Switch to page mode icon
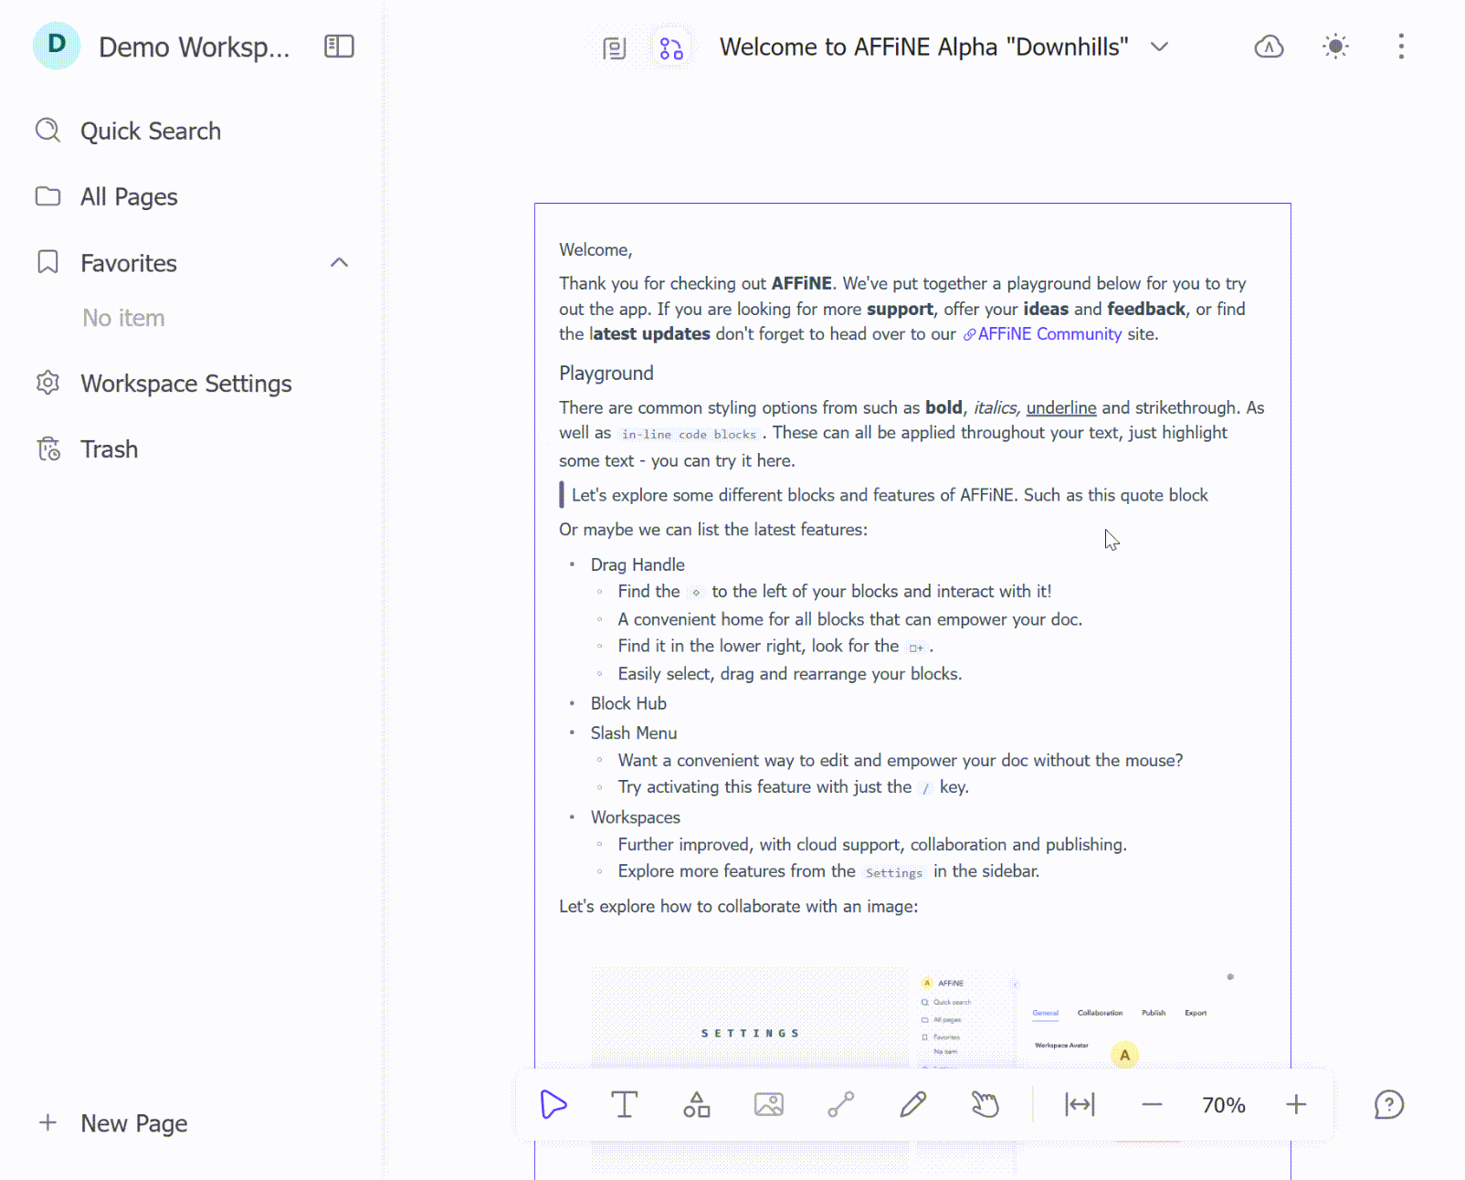The height and width of the screenshot is (1180, 1465). click(615, 47)
